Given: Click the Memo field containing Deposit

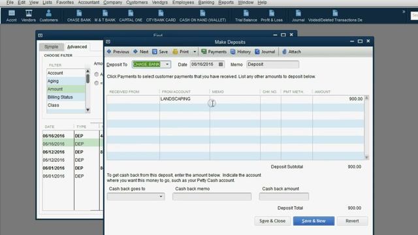Looking at the screenshot, I should tap(272, 64).
